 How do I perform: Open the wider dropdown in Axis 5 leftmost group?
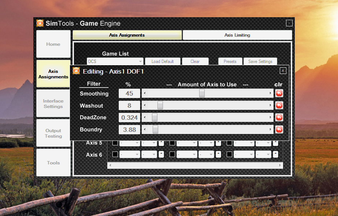(x=130, y=143)
